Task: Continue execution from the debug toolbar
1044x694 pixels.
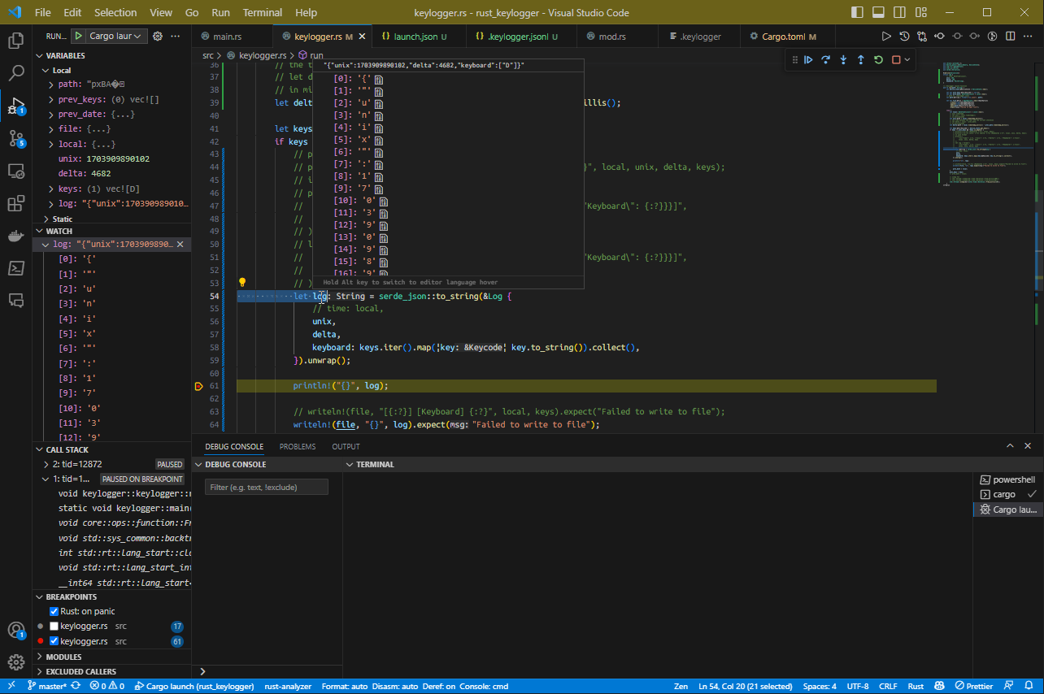Action: (x=808, y=59)
